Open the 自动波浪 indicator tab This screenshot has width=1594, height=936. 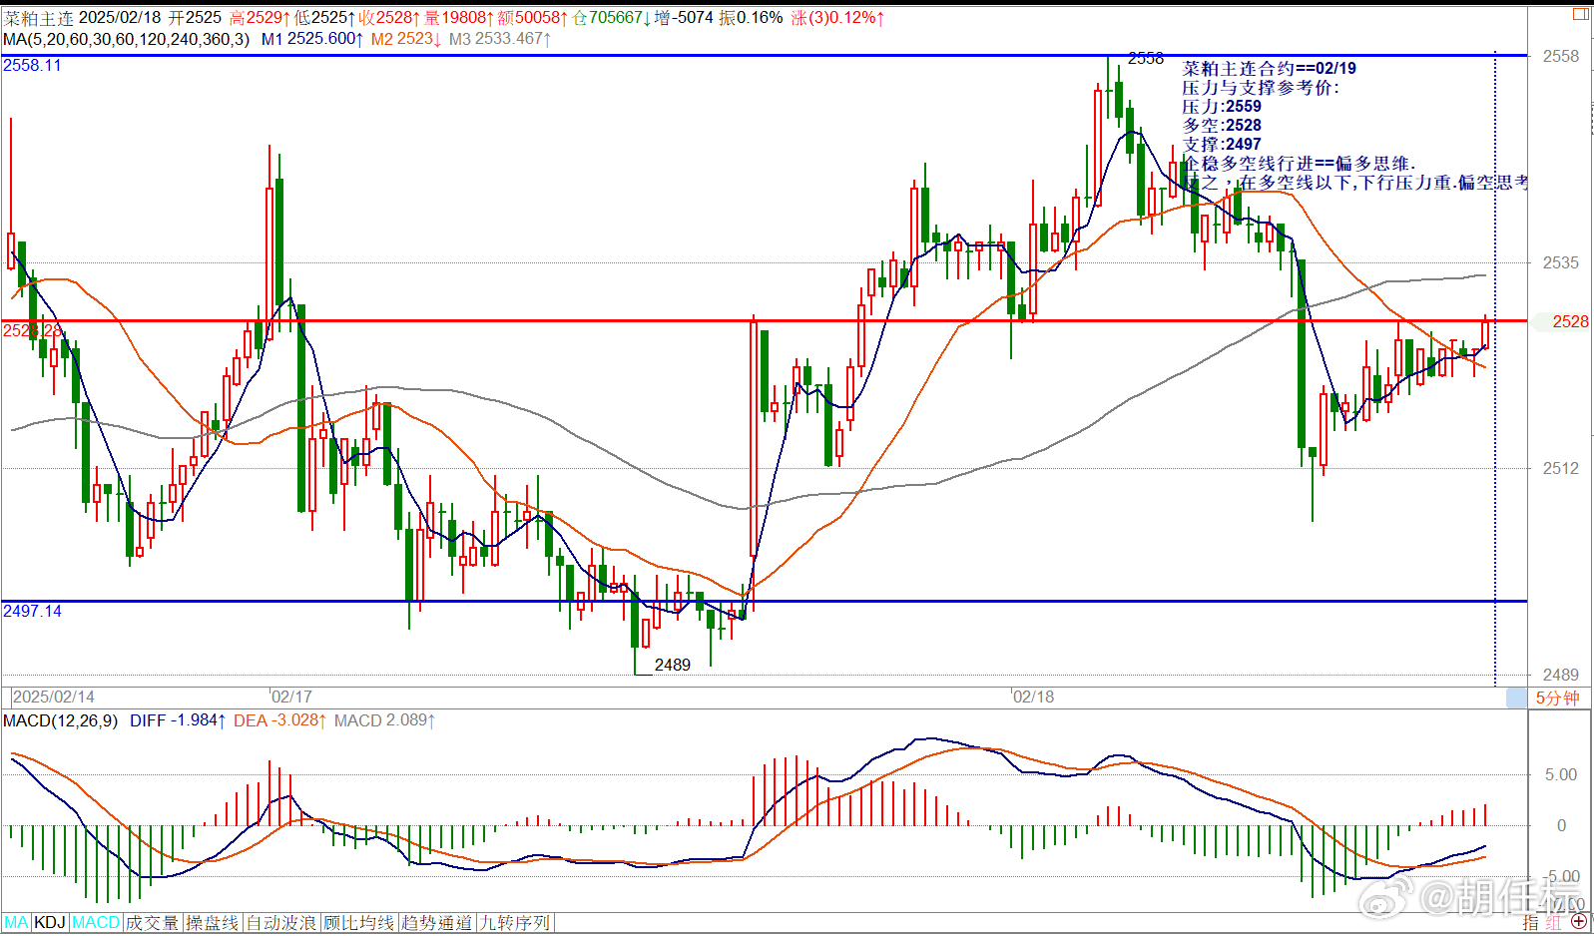(x=281, y=923)
